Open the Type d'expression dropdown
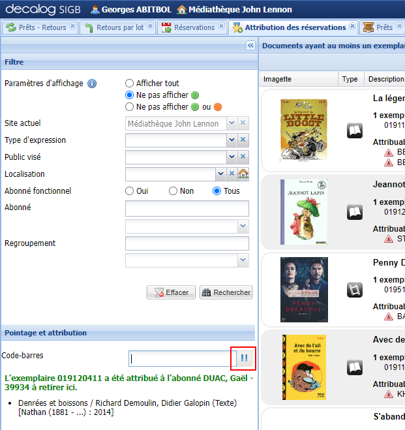This screenshot has height=430, width=405. (x=232, y=140)
